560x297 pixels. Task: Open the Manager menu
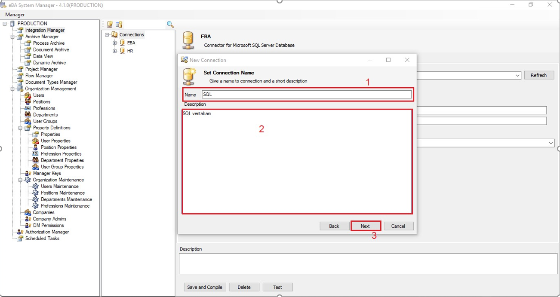coord(15,15)
